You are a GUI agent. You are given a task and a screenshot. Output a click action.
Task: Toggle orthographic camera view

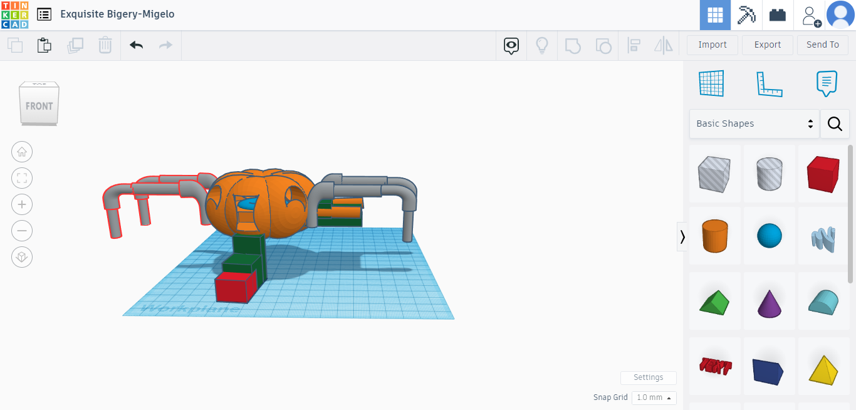[x=22, y=257]
